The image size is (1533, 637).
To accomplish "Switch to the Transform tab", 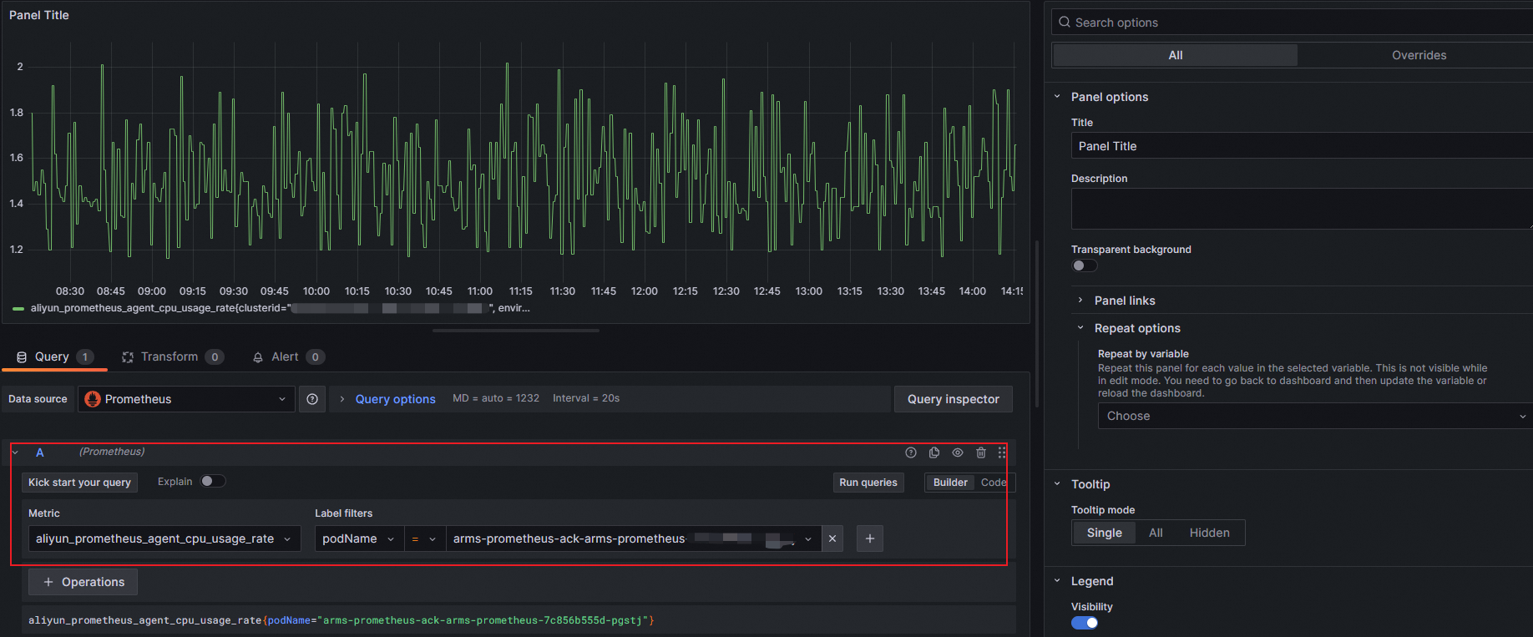I will click(x=173, y=356).
